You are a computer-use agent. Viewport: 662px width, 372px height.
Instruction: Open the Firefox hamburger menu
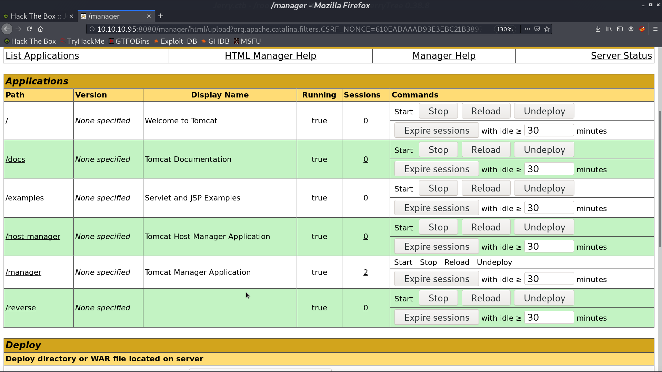point(655,29)
